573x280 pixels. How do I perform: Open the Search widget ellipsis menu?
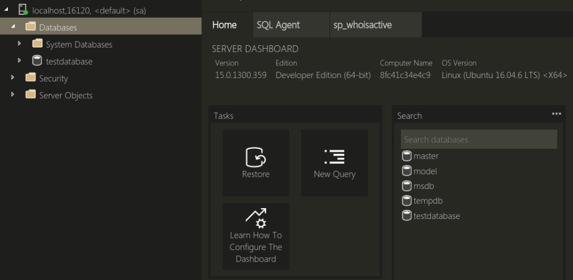[x=556, y=114]
